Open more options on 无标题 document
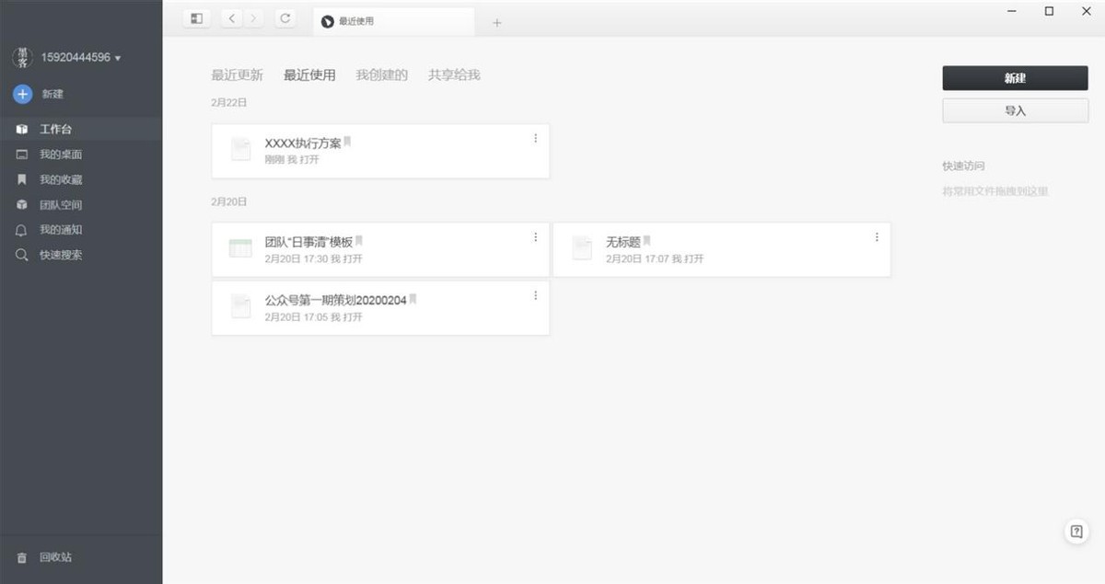This screenshot has height=584, width=1105. [876, 236]
